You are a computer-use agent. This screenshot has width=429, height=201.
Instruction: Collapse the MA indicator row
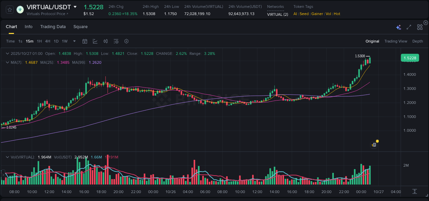coord(7,62)
